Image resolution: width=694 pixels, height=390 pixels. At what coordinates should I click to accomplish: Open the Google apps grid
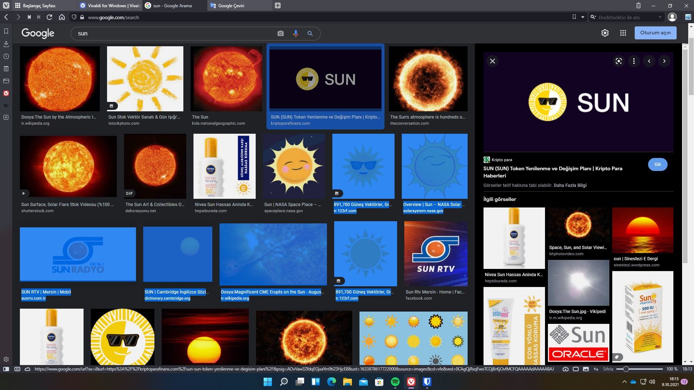(623, 33)
